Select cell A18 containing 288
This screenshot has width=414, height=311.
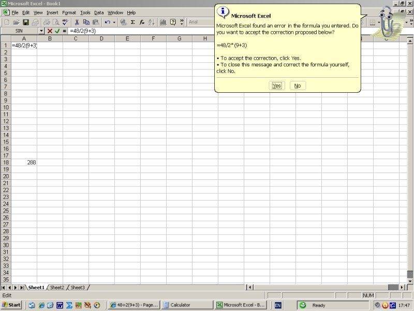[24, 162]
